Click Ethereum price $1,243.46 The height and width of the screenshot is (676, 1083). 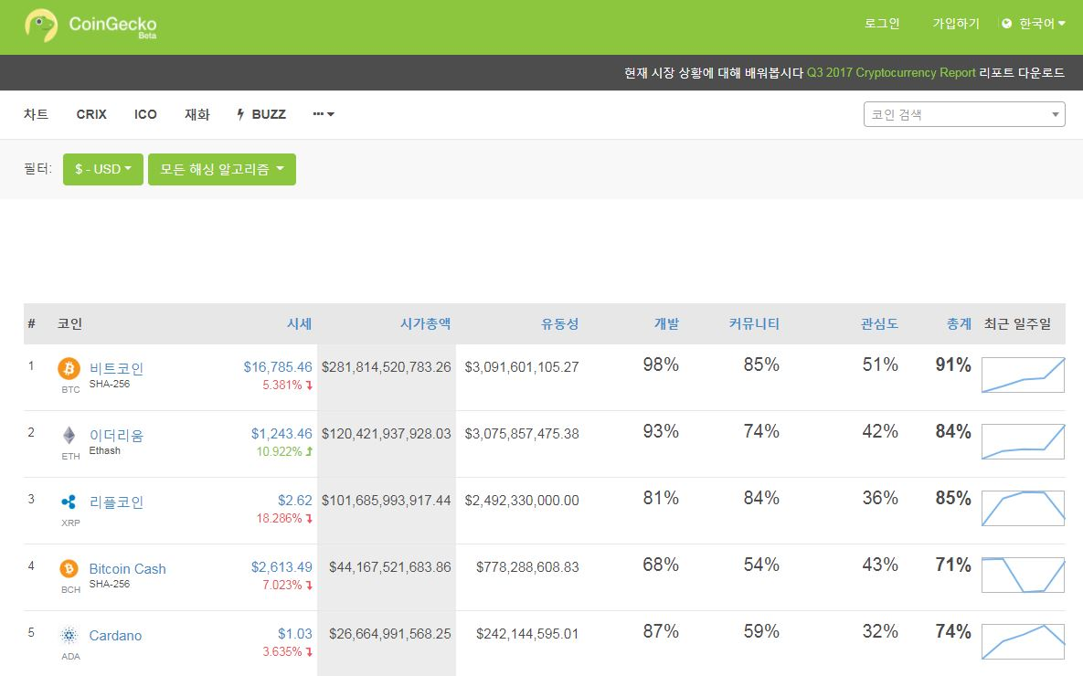pos(281,434)
